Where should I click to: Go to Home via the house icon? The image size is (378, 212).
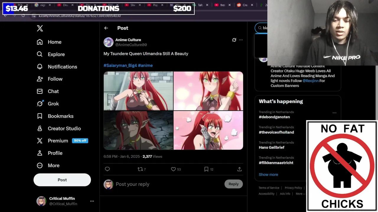click(40, 42)
